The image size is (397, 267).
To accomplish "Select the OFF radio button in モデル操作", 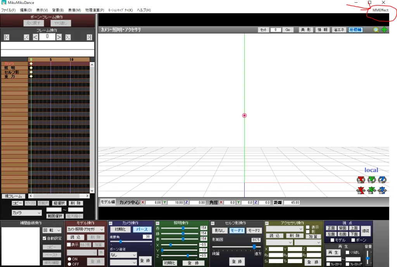I will coord(70,264).
